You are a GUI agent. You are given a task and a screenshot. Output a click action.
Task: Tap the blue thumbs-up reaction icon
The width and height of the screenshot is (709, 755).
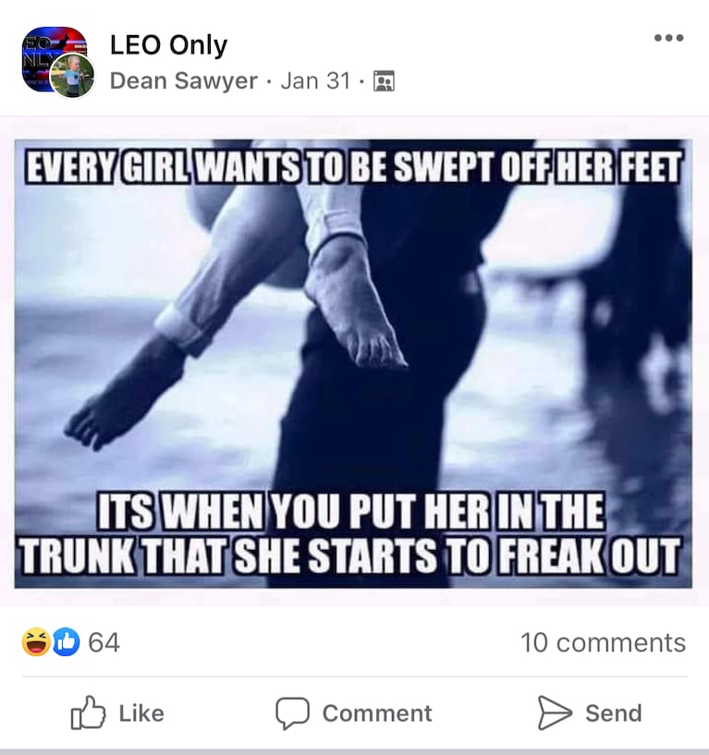tap(66, 642)
